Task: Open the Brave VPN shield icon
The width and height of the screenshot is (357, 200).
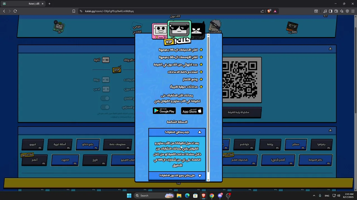Action: click(x=347, y=11)
